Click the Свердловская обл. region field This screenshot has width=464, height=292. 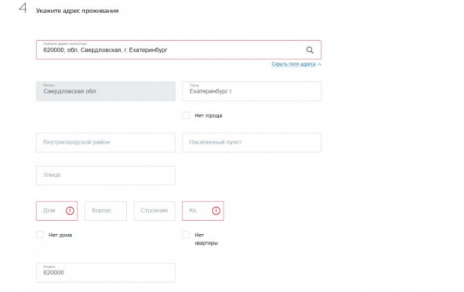[x=106, y=91]
